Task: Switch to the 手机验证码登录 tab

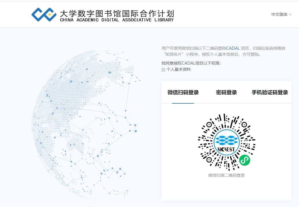Action: pos(270,92)
